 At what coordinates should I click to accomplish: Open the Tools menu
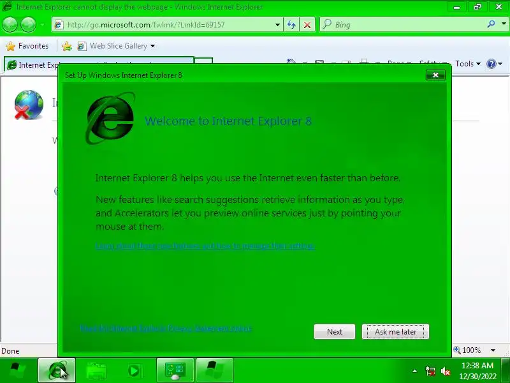pos(468,64)
